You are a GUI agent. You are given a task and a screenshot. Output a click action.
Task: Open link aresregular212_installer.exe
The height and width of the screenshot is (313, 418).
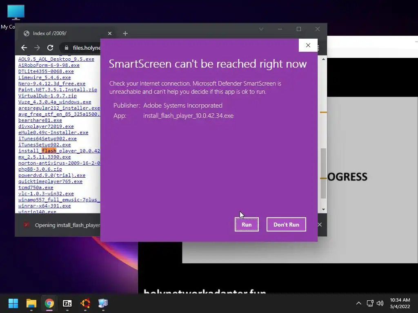click(x=59, y=108)
